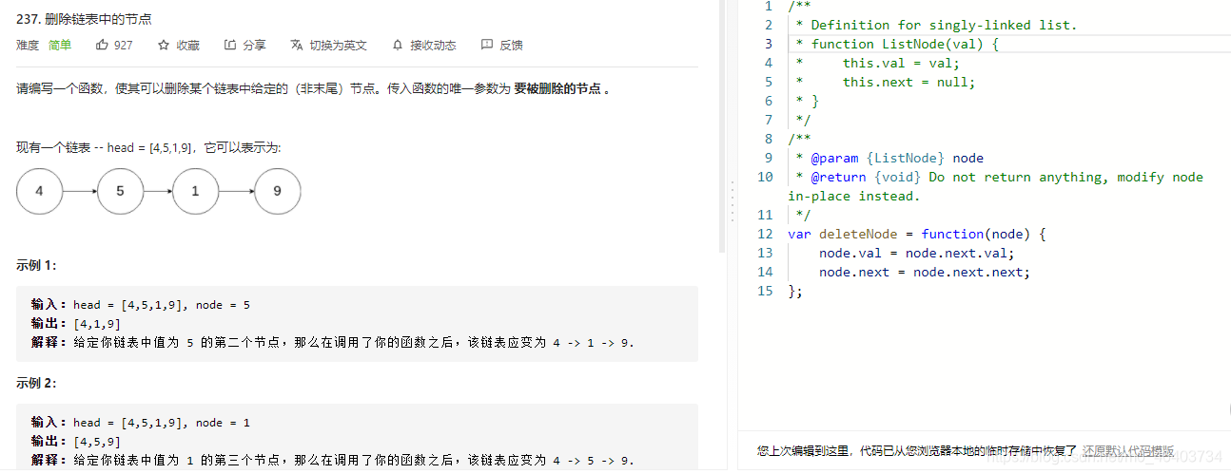Click the '示例 1:' heading

click(36, 265)
